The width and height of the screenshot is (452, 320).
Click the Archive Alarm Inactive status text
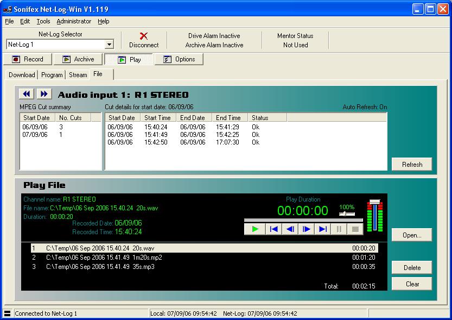point(214,45)
